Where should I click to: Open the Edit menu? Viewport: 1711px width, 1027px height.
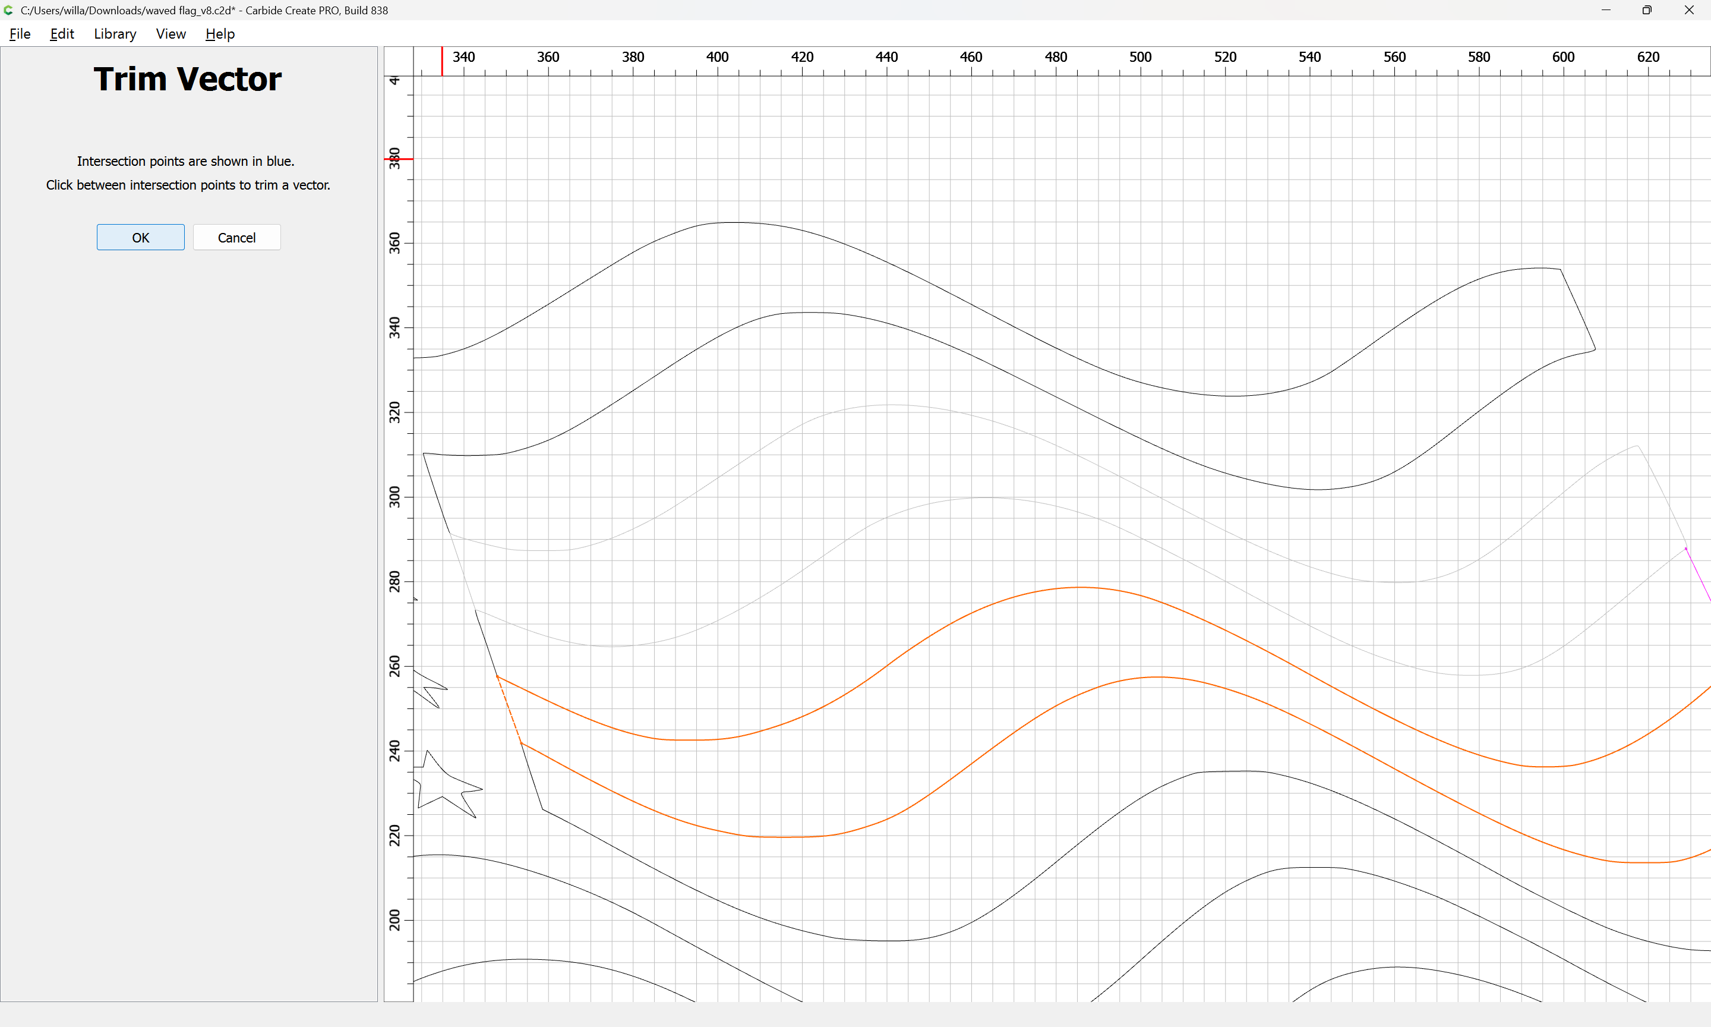[62, 34]
